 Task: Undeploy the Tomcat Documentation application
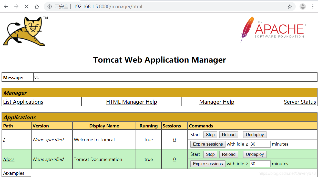(x=255, y=154)
